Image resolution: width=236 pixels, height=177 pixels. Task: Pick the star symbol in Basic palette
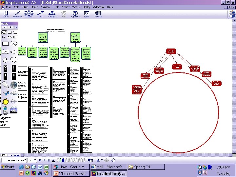tap(5, 60)
